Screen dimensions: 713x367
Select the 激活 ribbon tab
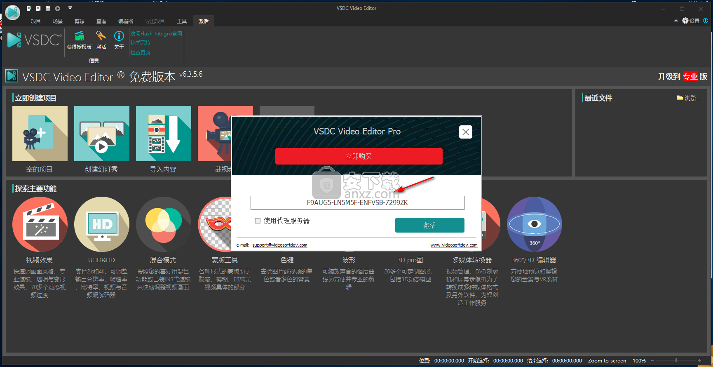204,21
